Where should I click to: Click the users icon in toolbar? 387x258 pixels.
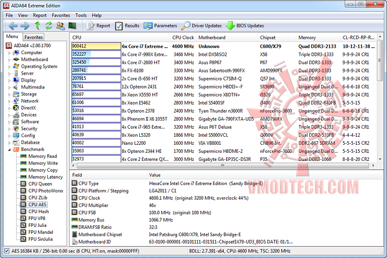tap(60, 26)
